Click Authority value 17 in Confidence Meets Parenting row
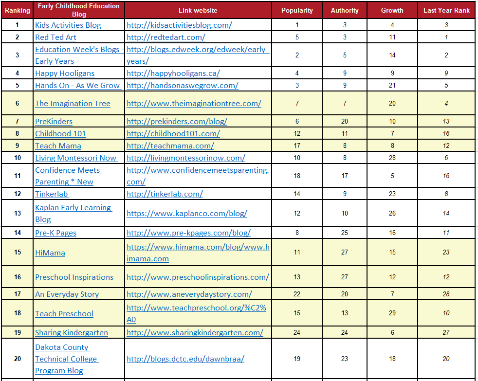478x381 pixels. (x=345, y=176)
